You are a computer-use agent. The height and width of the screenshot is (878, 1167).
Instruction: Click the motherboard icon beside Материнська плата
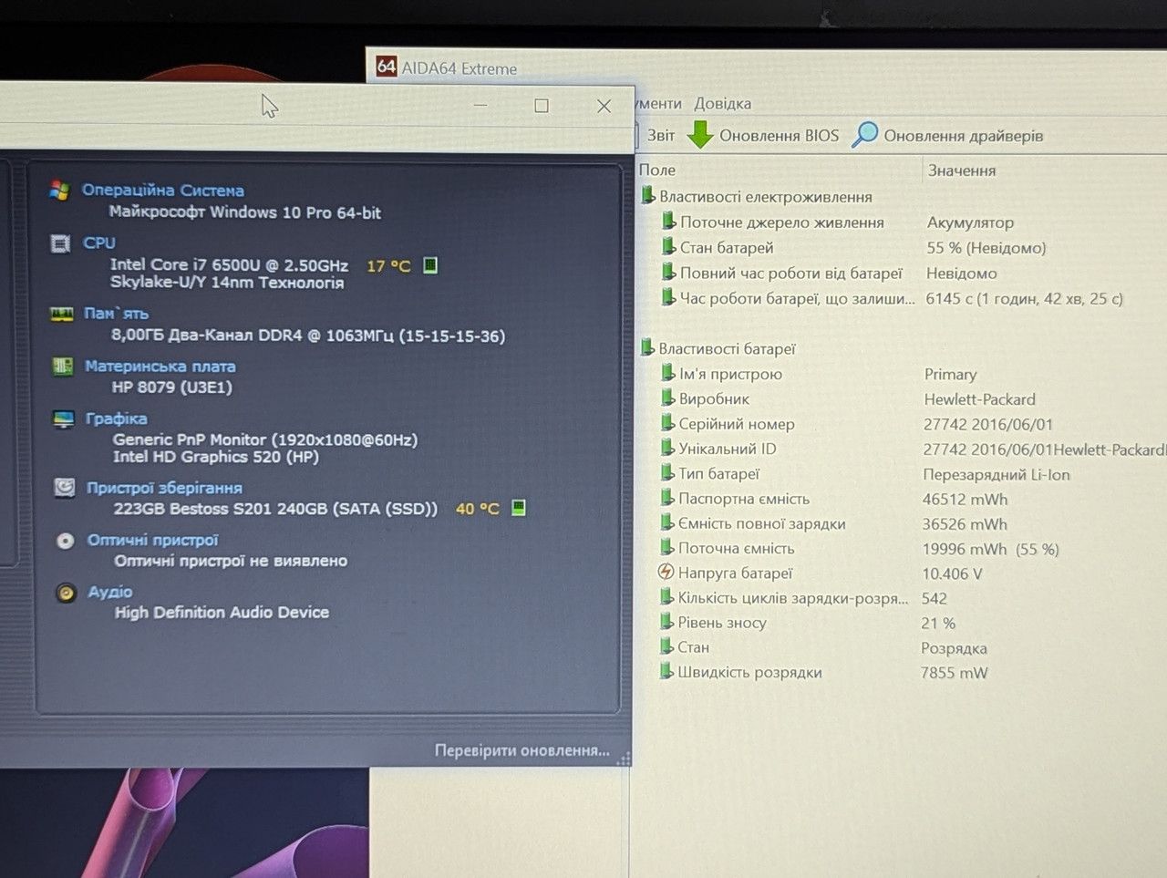(63, 366)
